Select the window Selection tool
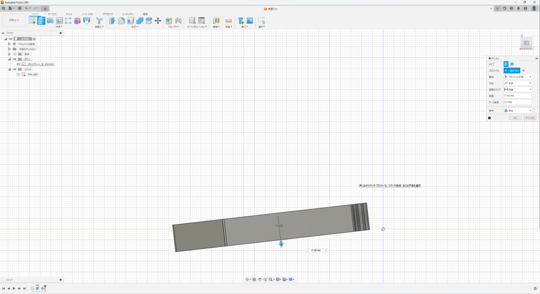Screen dimensions: 540x294 pos(261,21)
